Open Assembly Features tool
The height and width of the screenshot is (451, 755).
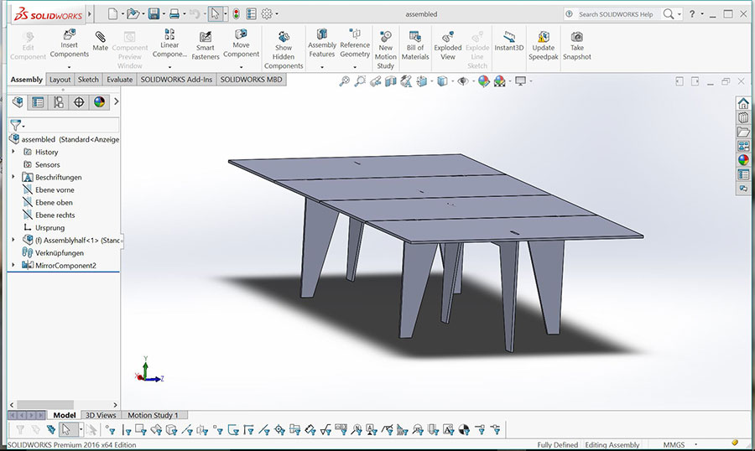tap(321, 44)
